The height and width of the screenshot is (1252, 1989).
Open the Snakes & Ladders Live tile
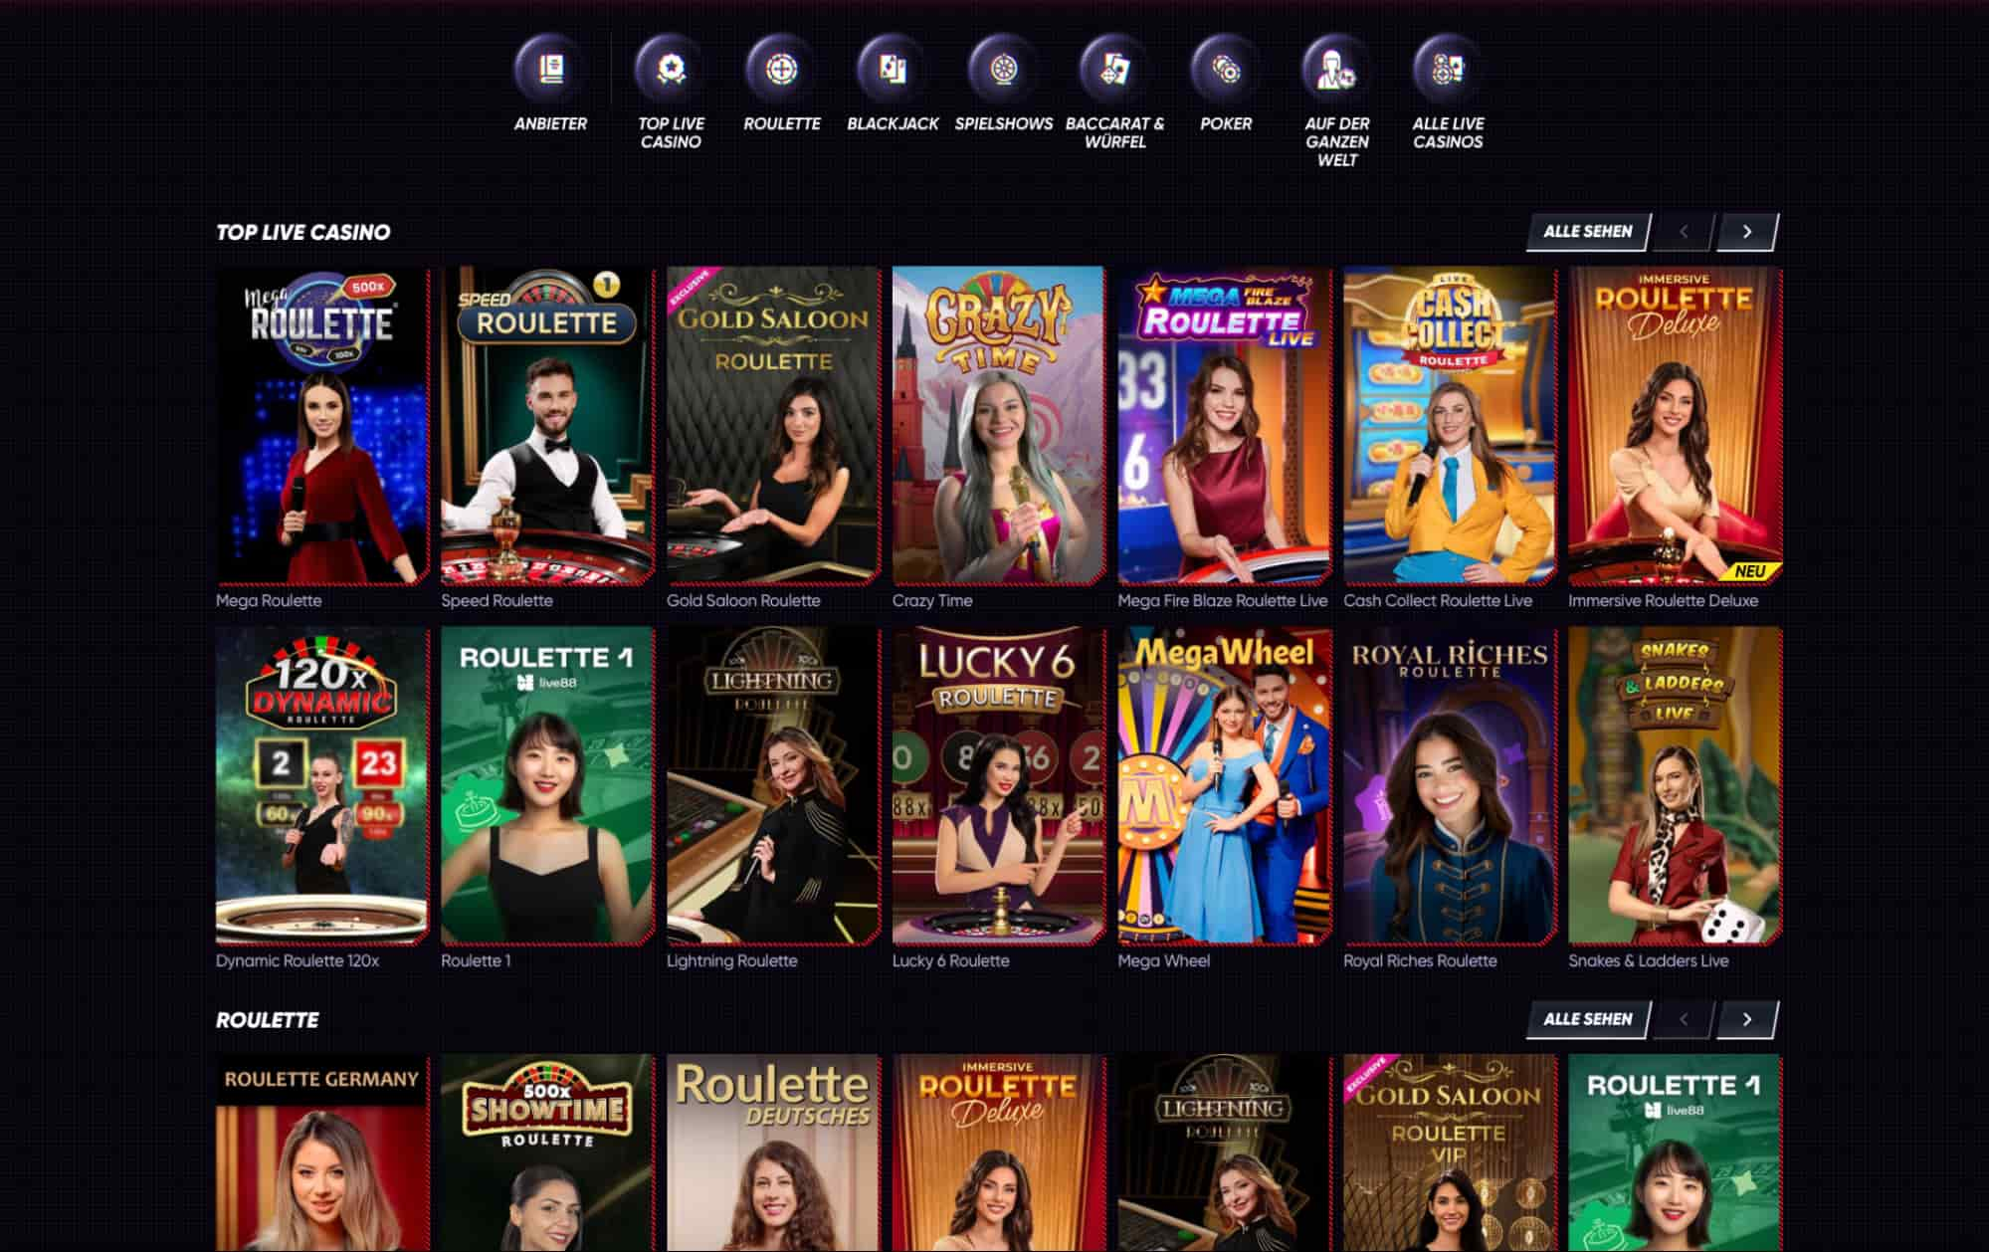[1676, 785]
